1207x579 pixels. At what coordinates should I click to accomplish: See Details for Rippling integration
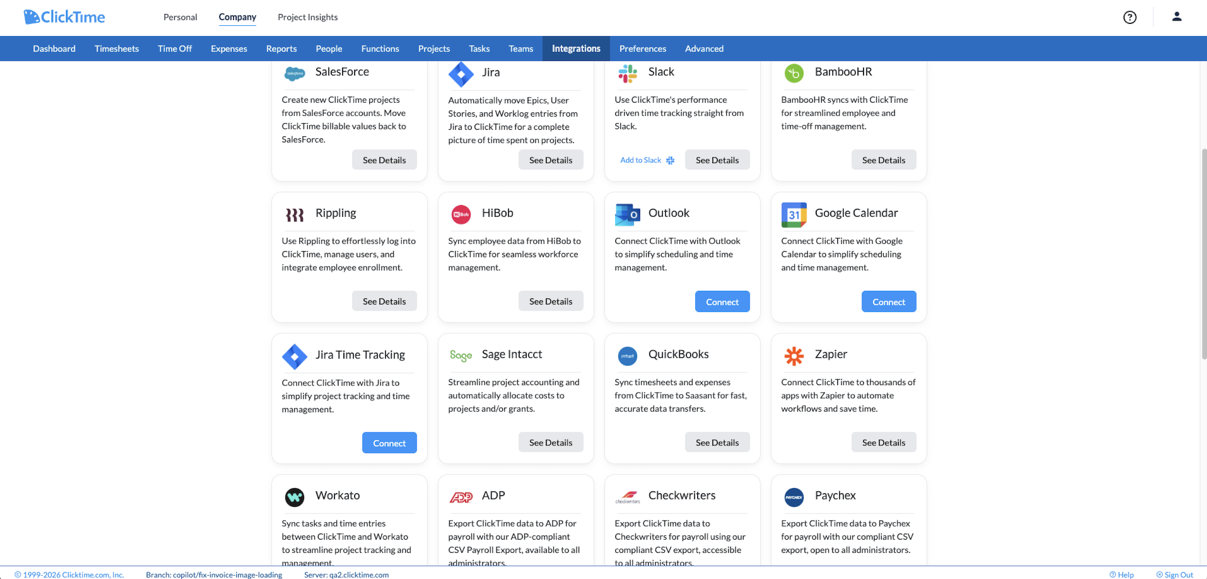click(x=384, y=301)
